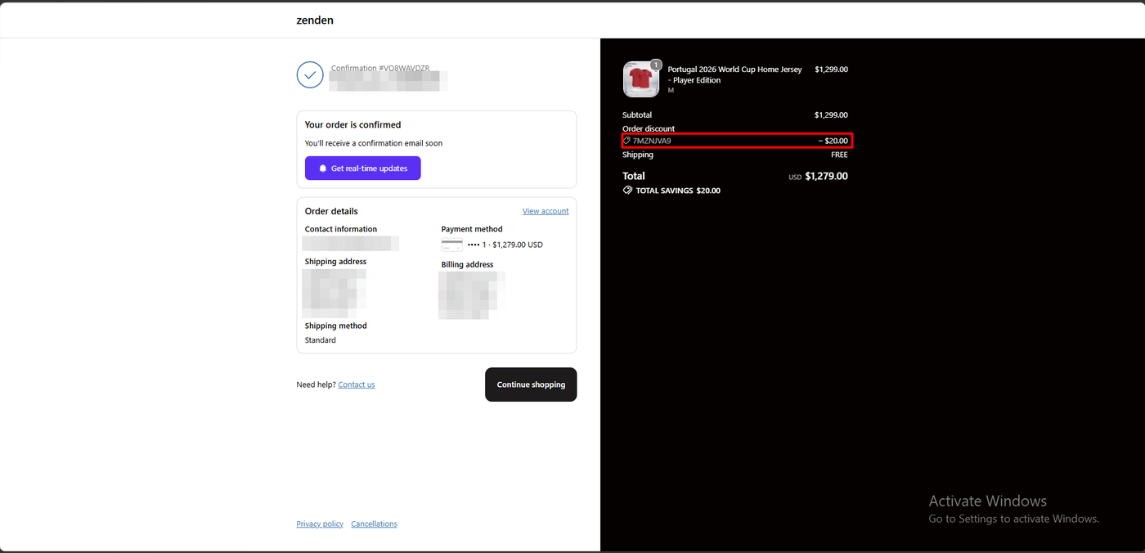Click the Contact us link
This screenshot has width=1145, height=553.
point(357,384)
